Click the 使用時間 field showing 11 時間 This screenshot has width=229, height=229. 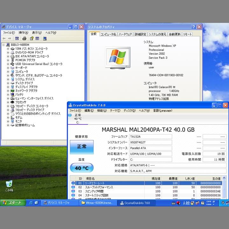tap(214, 159)
